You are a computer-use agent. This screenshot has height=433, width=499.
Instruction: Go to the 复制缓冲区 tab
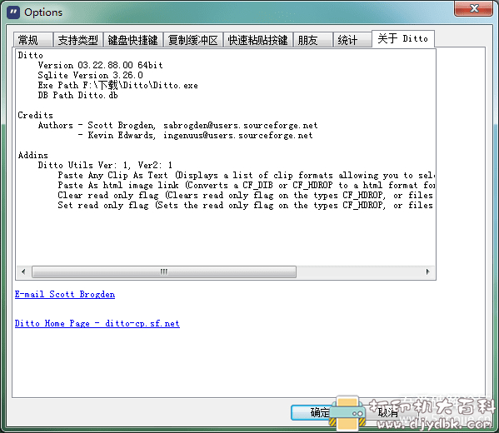(193, 40)
